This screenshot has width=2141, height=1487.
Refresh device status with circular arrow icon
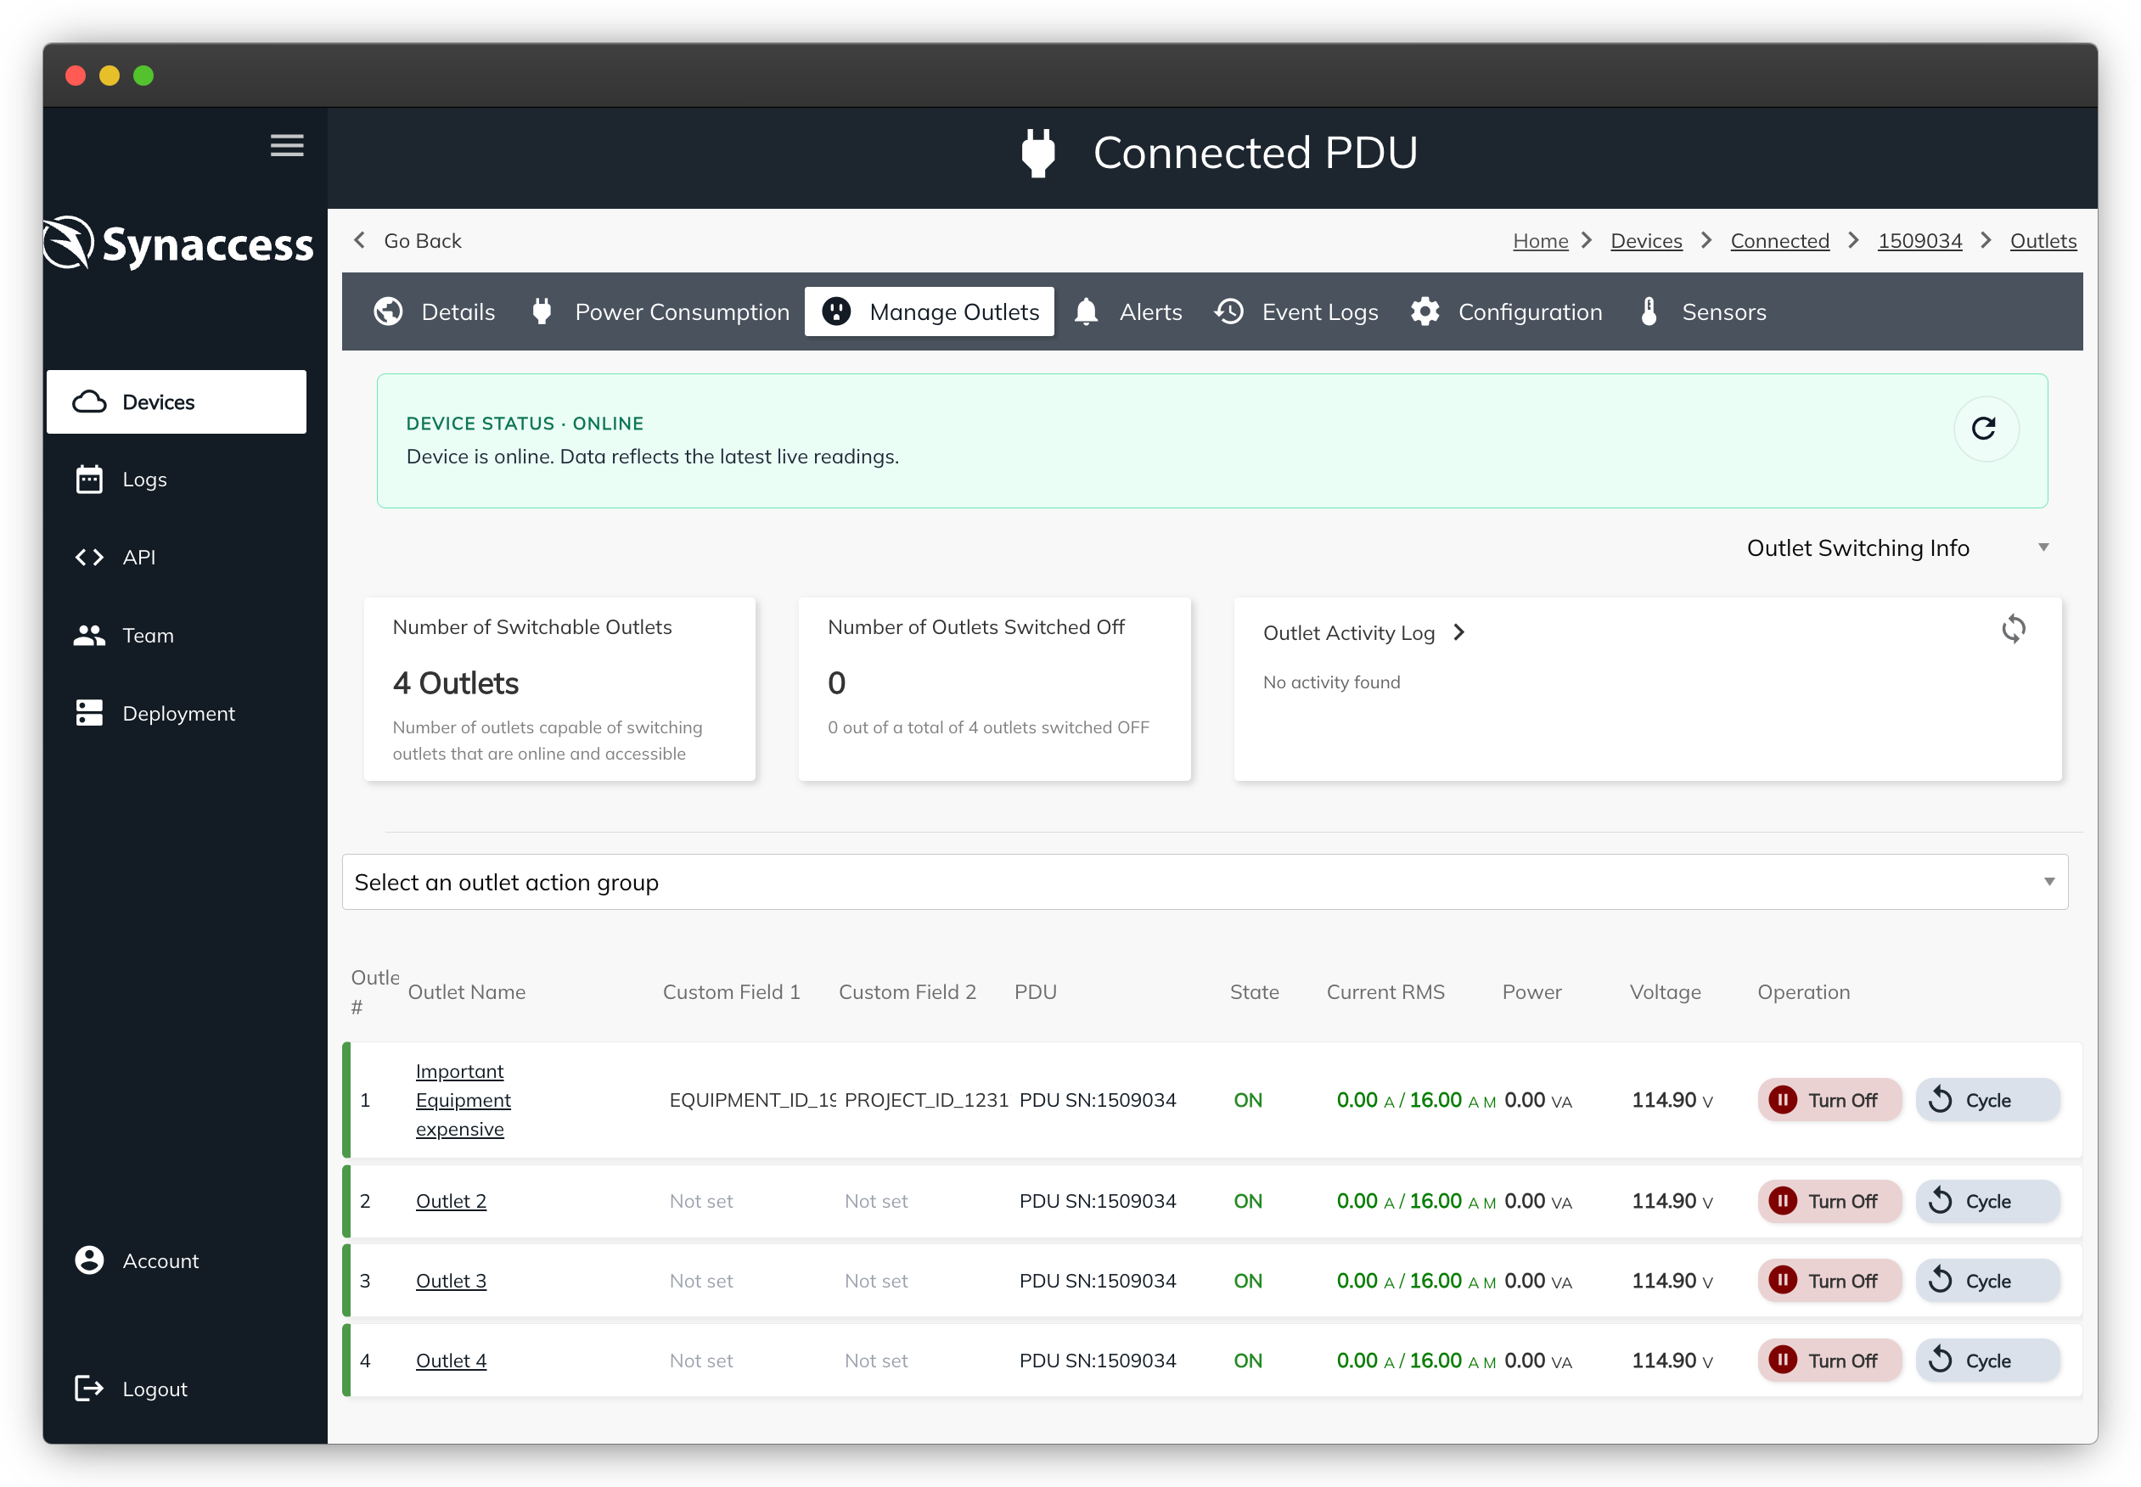1985,429
